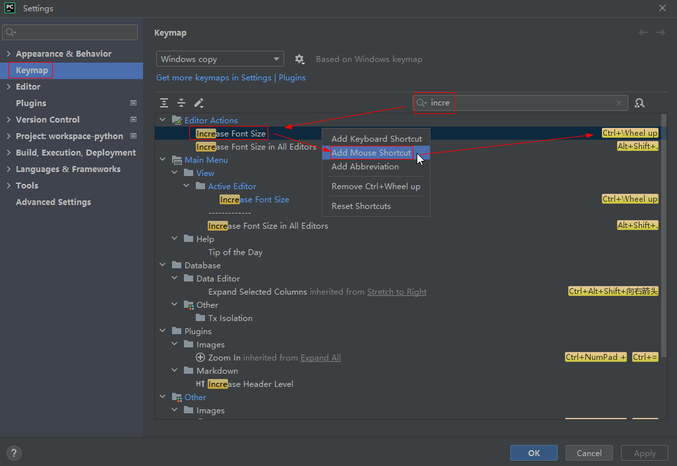Click the bottom Other group icon
677x466 pixels.
tap(177, 397)
